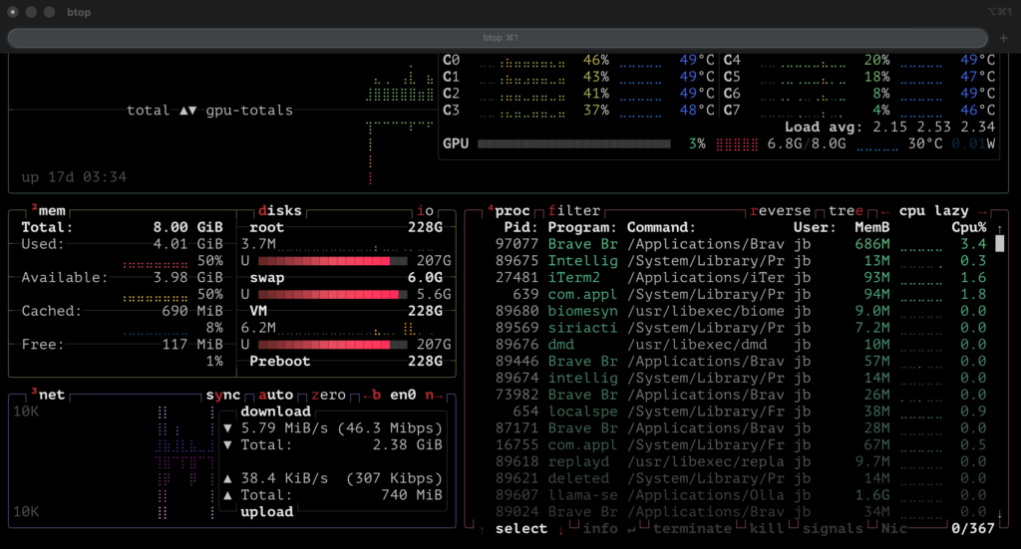
Task: Click signals in the proc footer
Action: pos(833,529)
